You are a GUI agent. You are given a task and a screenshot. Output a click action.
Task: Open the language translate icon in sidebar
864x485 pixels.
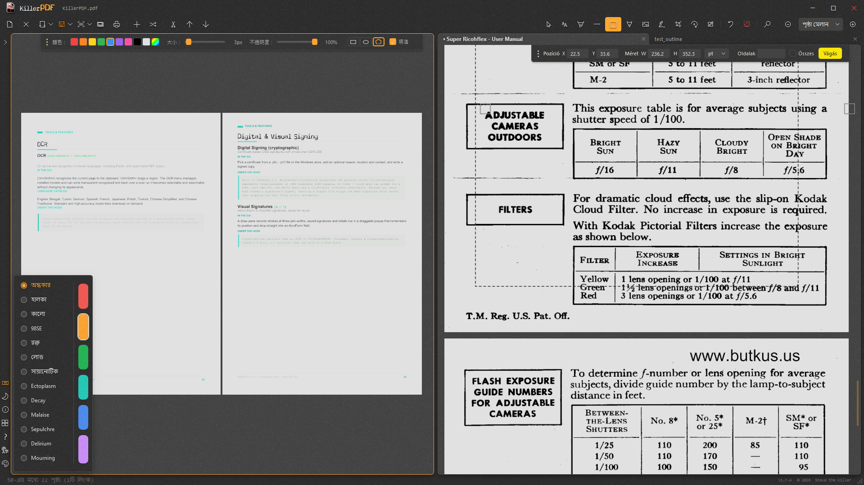pyautogui.click(x=5, y=450)
